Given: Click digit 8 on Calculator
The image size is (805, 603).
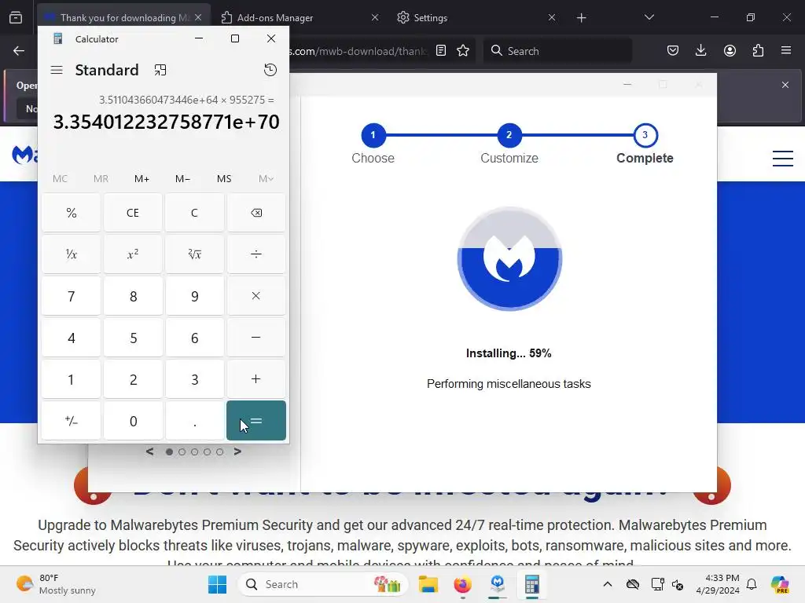Looking at the screenshot, I should click(x=133, y=296).
